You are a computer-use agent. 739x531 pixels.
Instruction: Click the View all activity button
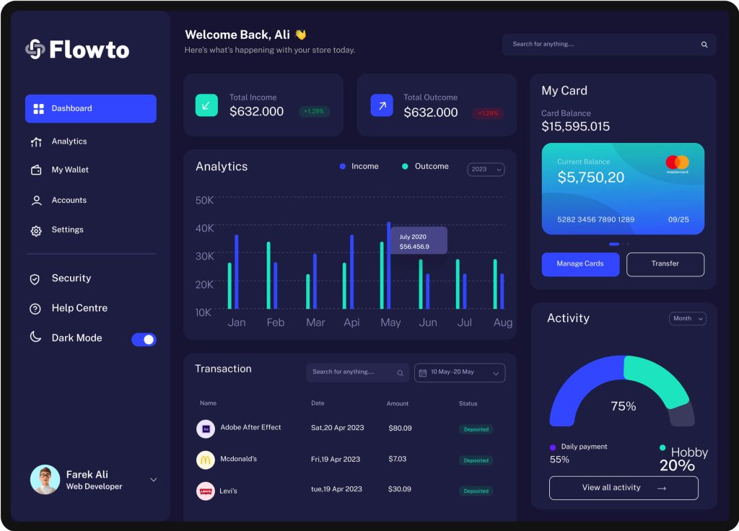(624, 488)
